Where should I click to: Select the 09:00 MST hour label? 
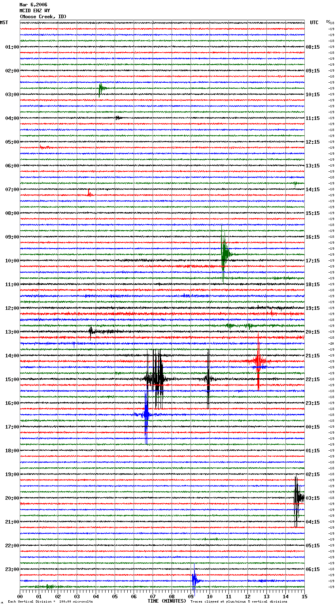coord(12,237)
